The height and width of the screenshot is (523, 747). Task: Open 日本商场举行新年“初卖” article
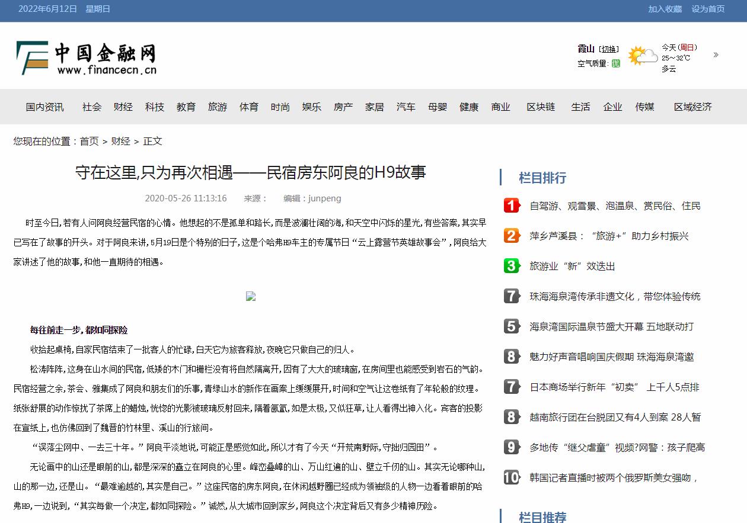tap(615, 387)
